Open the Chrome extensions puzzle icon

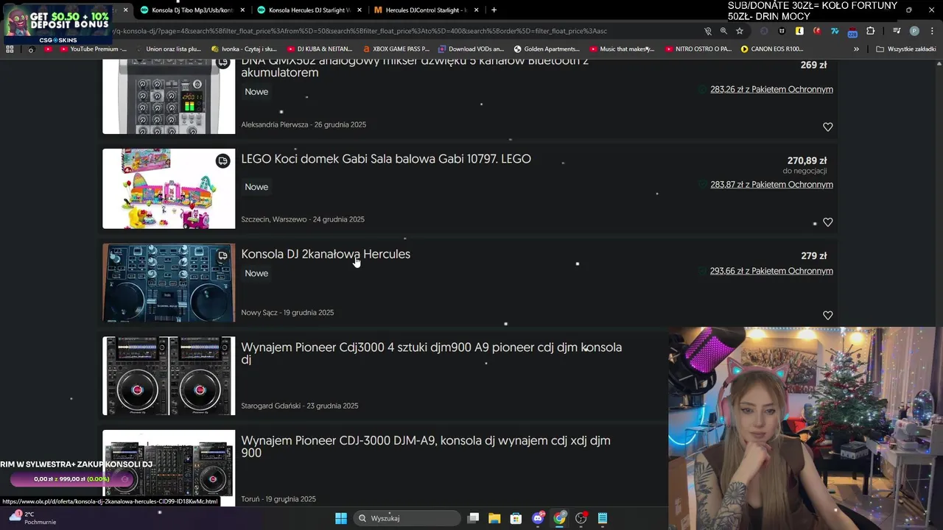[x=870, y=31]
